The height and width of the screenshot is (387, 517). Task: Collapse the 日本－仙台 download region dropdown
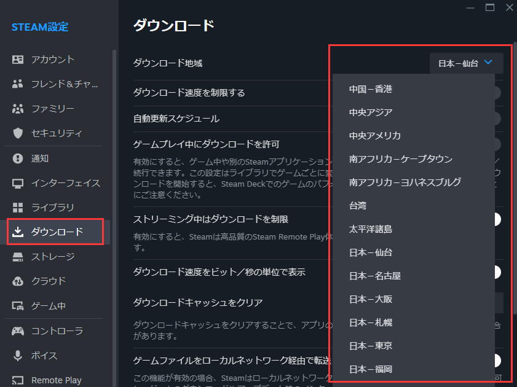466,63
